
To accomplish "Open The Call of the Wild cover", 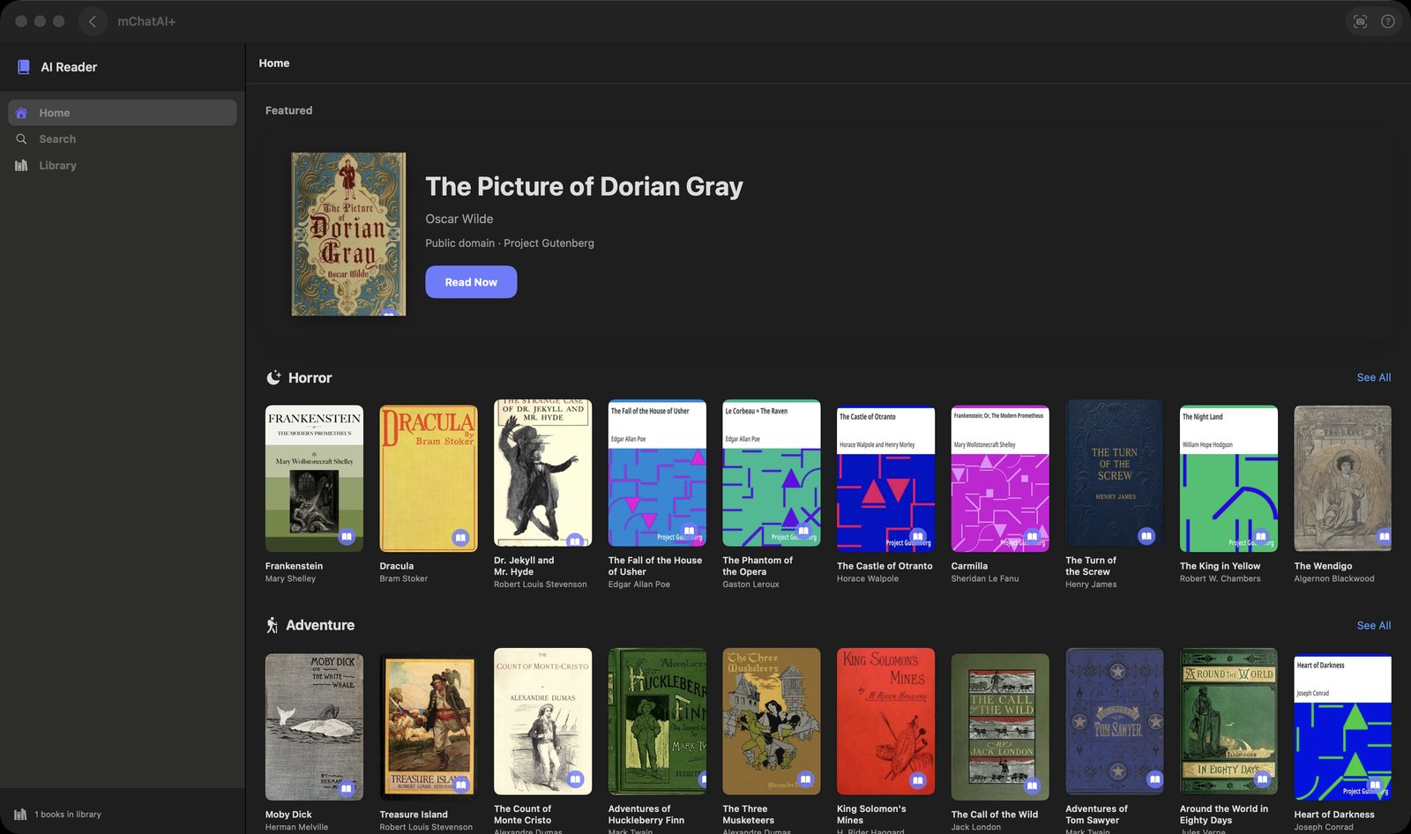I will pyautogui.click(x=1000, y=727).
